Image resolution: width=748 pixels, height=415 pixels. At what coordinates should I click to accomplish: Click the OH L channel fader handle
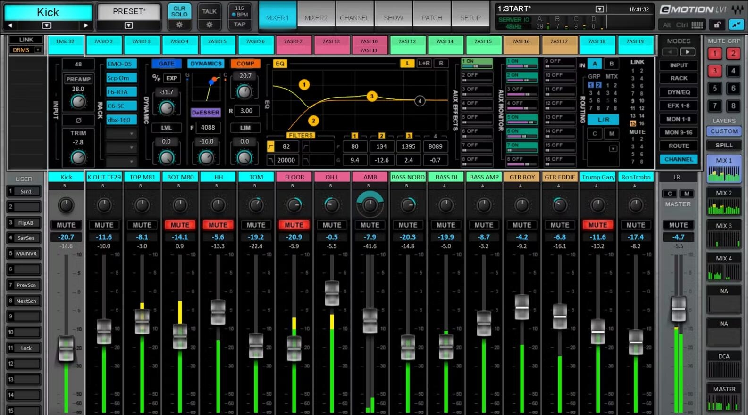pyautogui.click(x=332, y=293)
